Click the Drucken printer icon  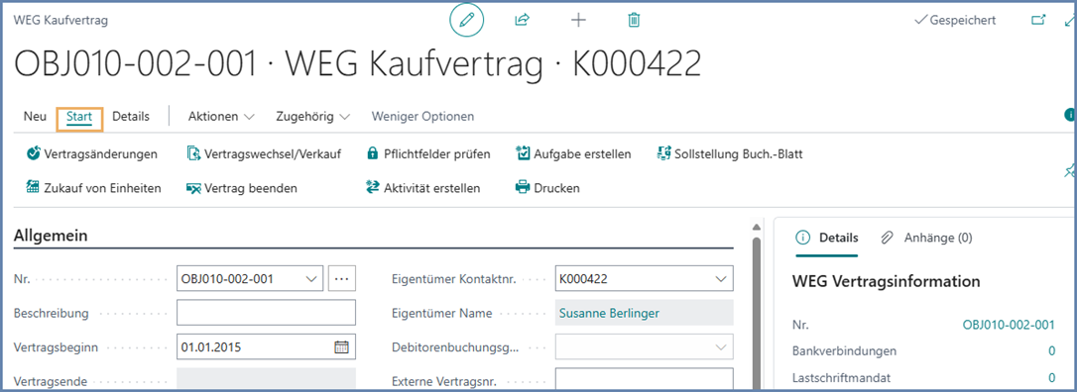[x=523, y=188]
